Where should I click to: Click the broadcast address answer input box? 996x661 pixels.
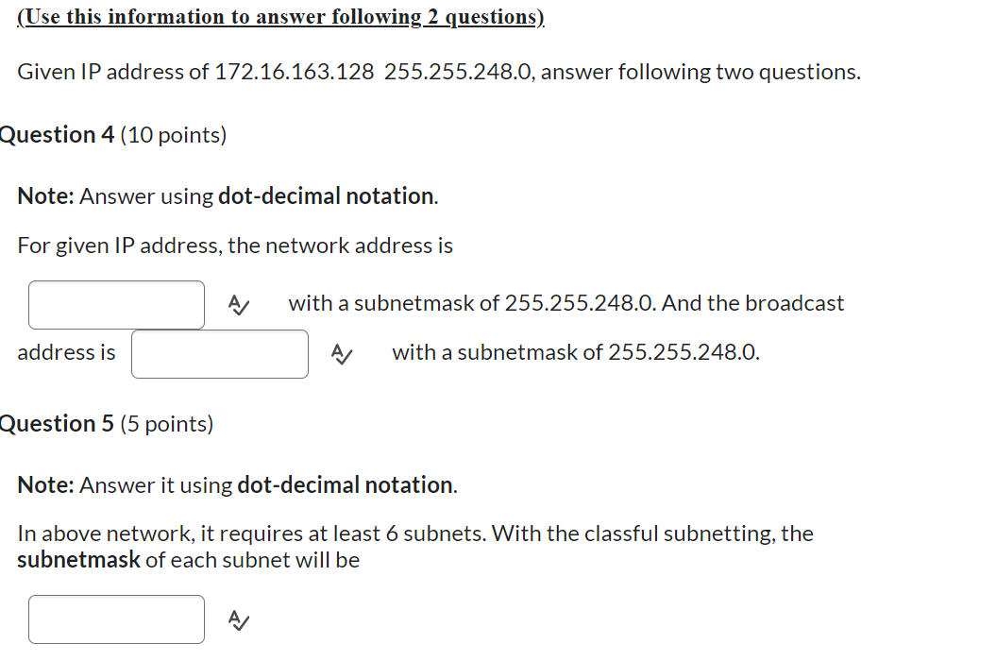click(x=219, y=354)
